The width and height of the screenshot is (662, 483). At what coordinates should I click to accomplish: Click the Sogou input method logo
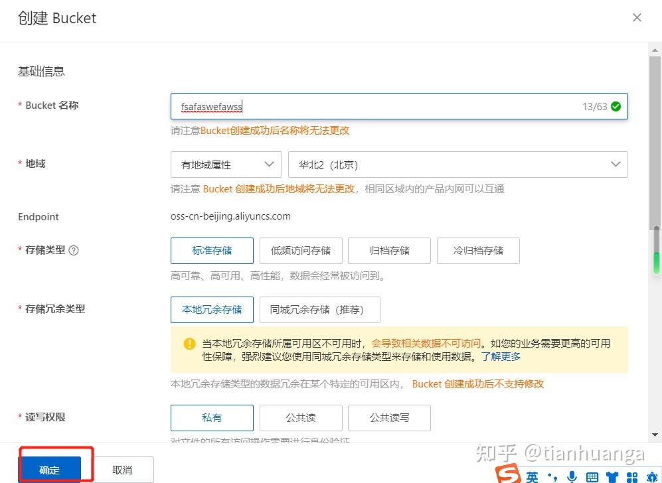coord(507,475)
